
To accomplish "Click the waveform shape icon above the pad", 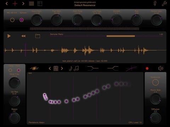I will [x=34, y=68].
